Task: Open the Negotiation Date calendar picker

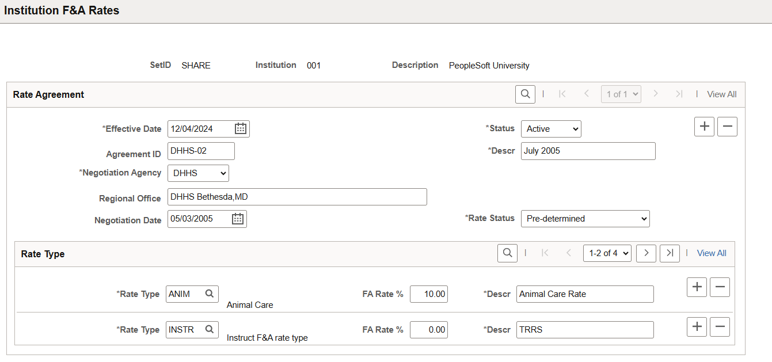Action: click(x=238, y=219)
